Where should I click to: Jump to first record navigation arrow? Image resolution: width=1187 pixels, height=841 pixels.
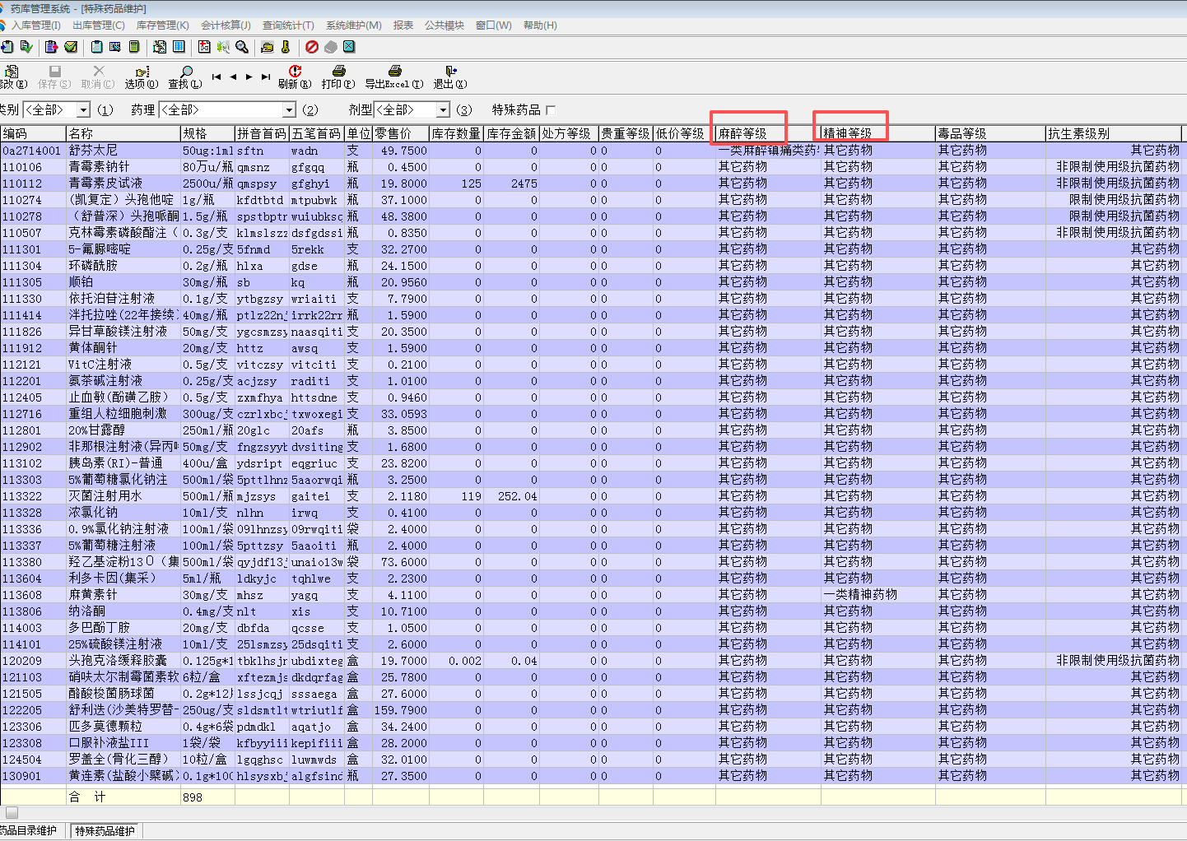(x=216, y=77)
